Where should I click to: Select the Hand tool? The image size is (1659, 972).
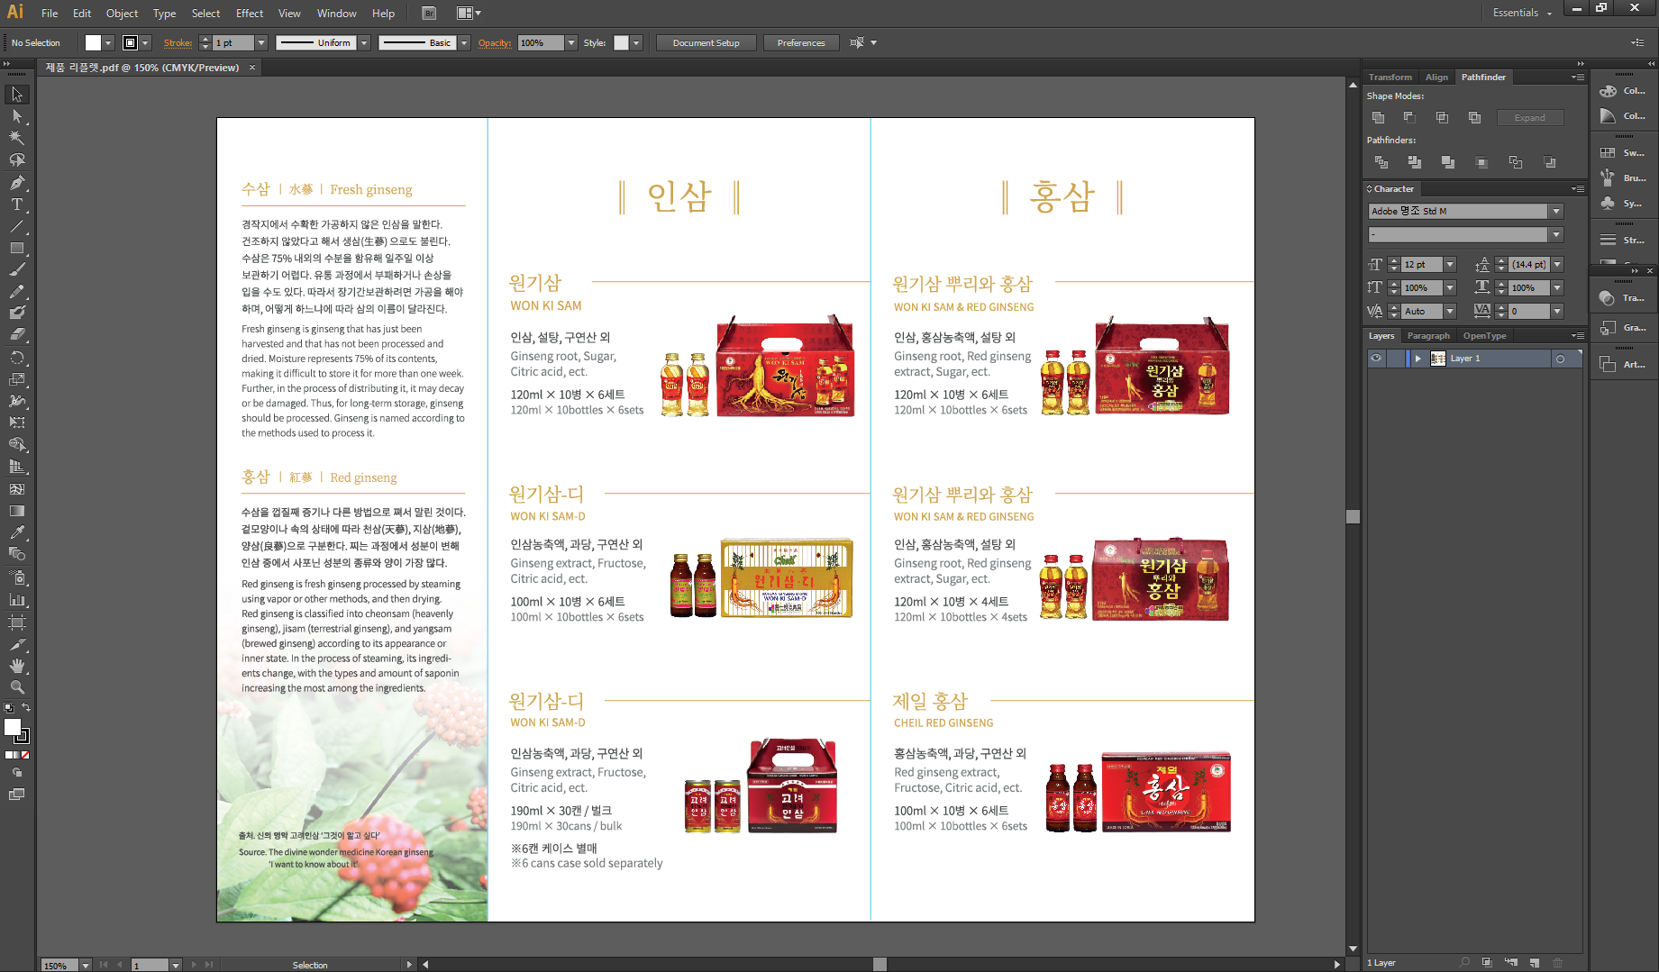click(x=17, y=666)
